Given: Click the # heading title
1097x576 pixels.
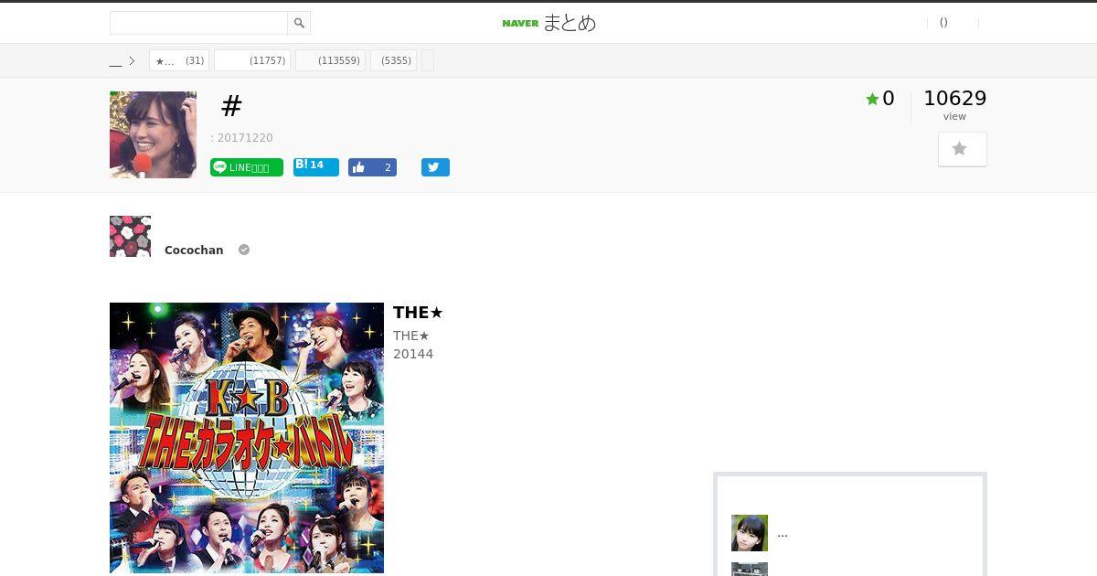Looking at the screenshot, I should pyautogui.click(x=231, y=106).
